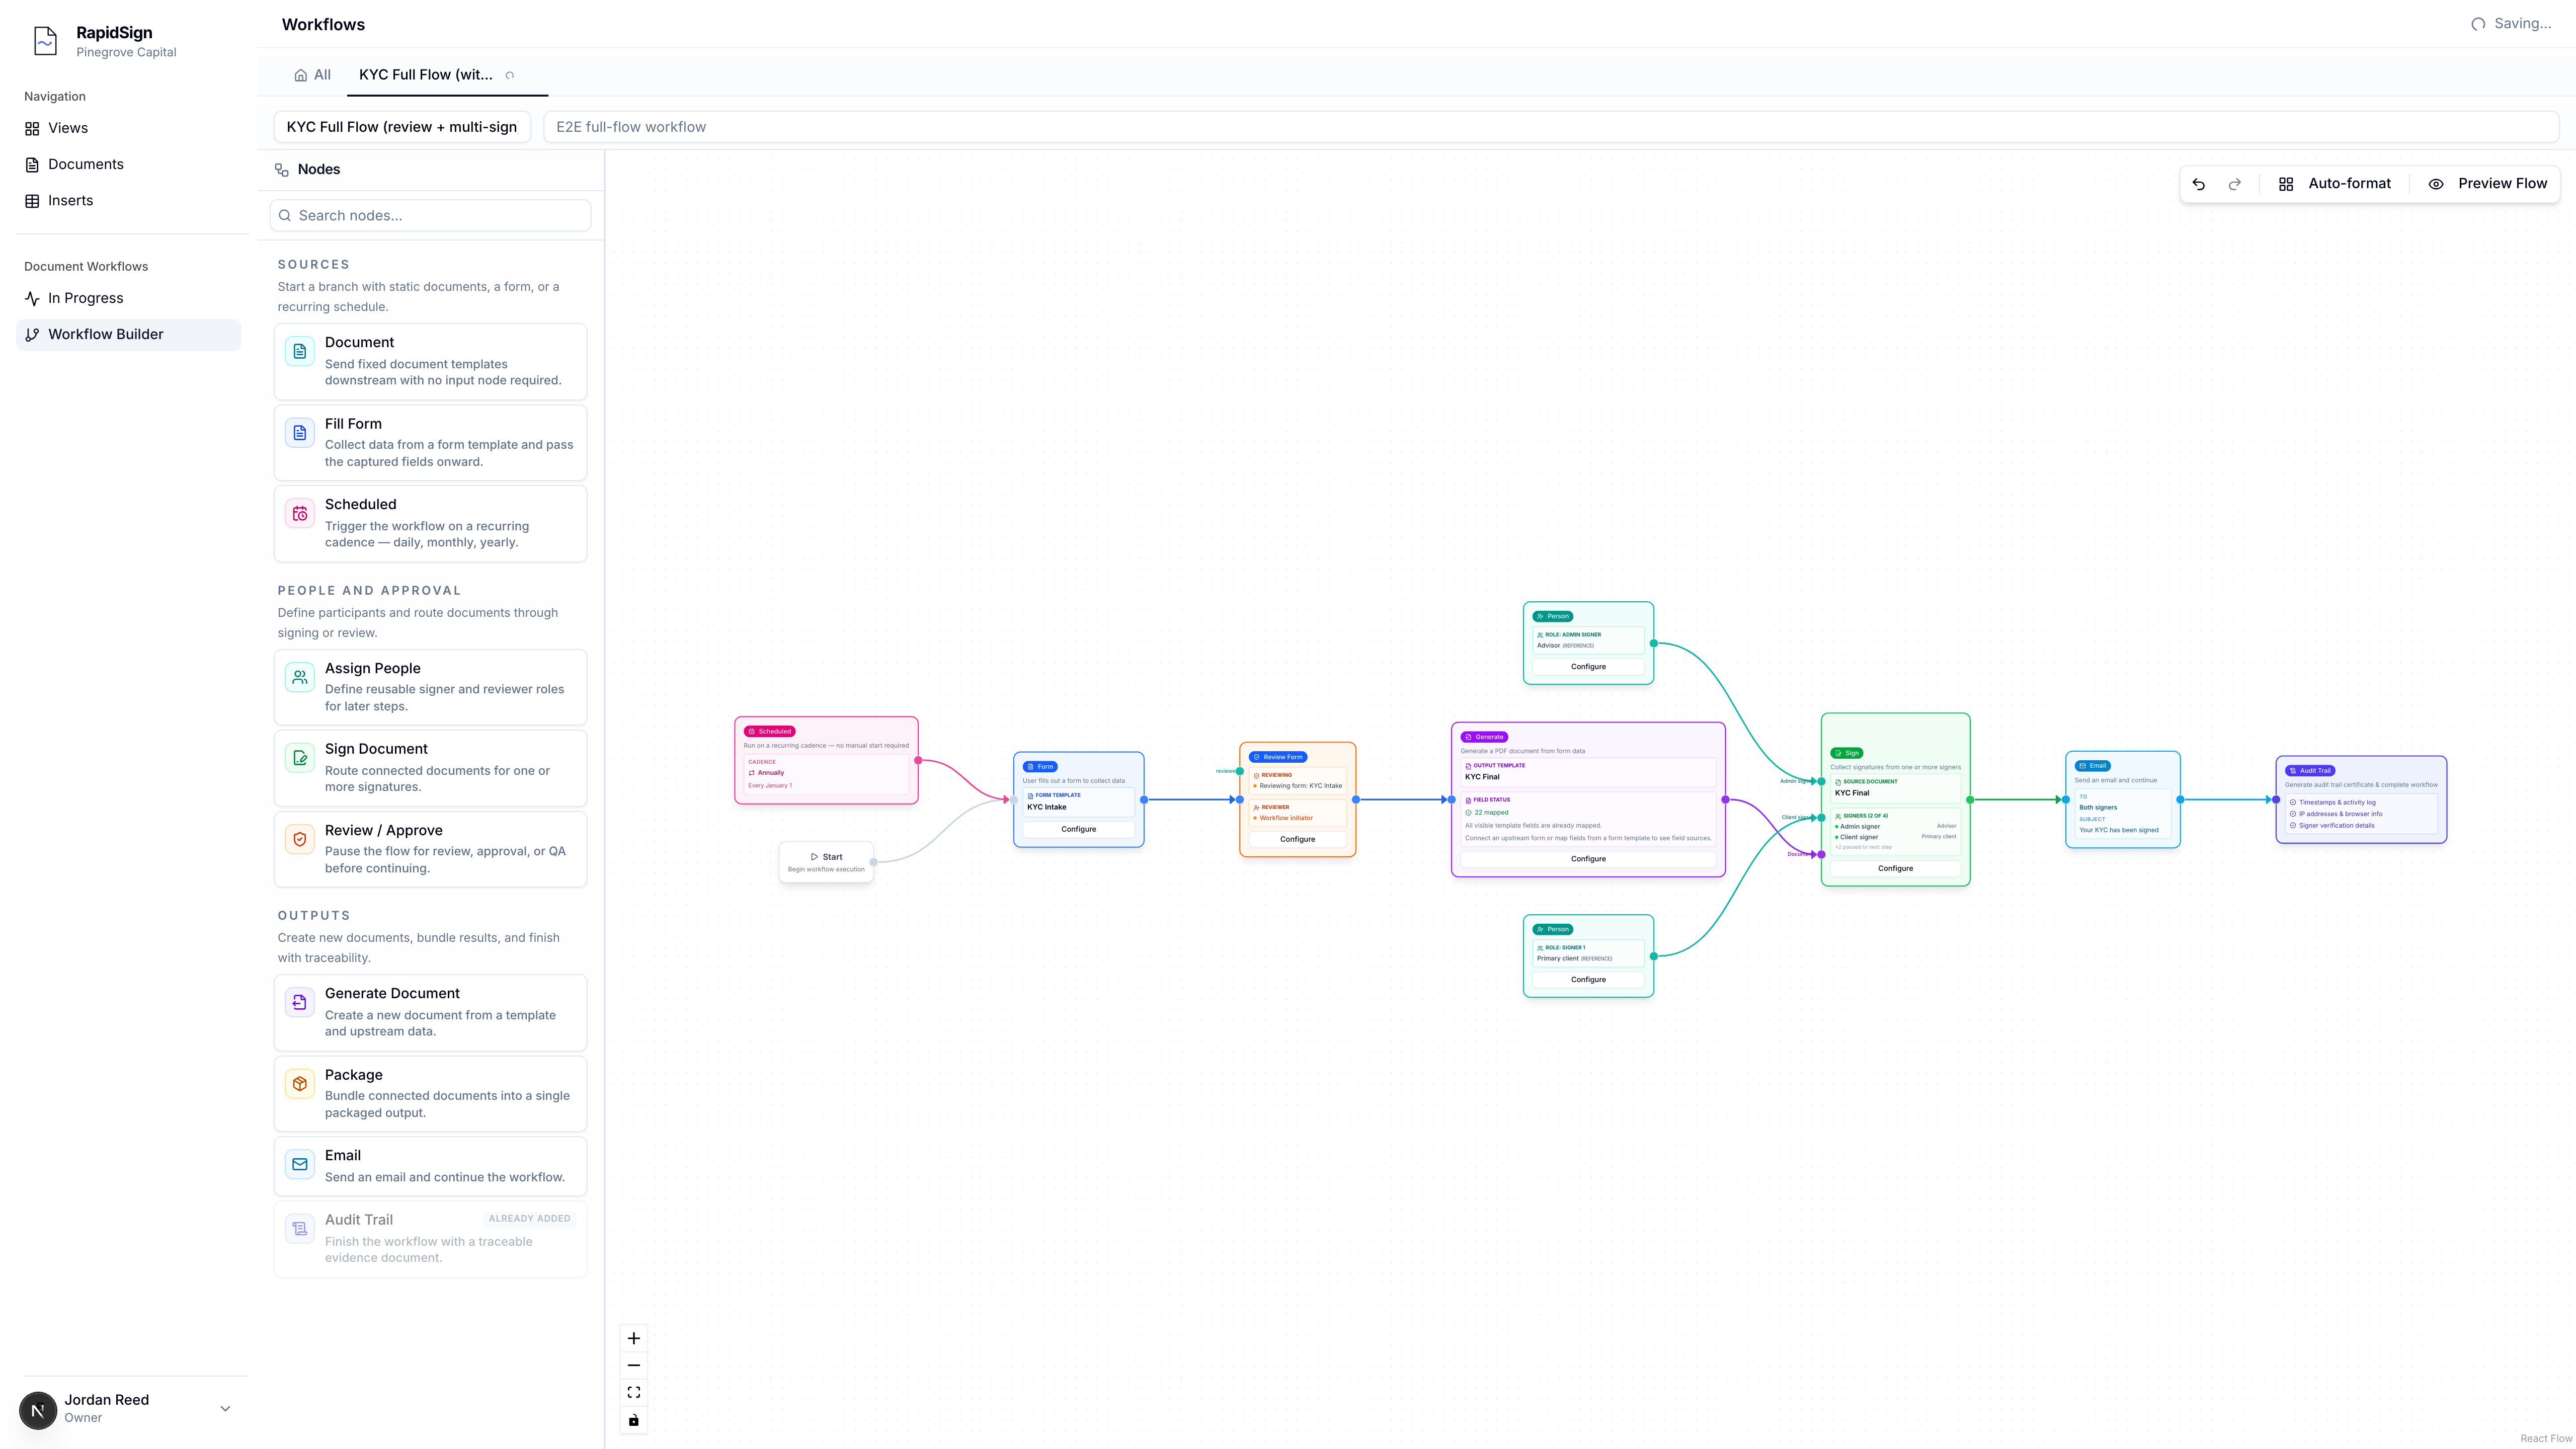This screenshot has height=1449, width=2576.
Task: Click the Audit Trail node icon in palette
Action: point(299,1229)
